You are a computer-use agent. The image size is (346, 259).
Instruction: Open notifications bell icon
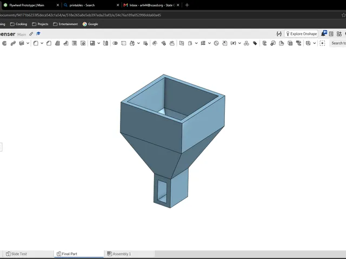pyautogui.click(x=324, y=33)
